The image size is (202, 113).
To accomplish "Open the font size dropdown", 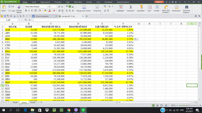I will [x=56, y=6].
